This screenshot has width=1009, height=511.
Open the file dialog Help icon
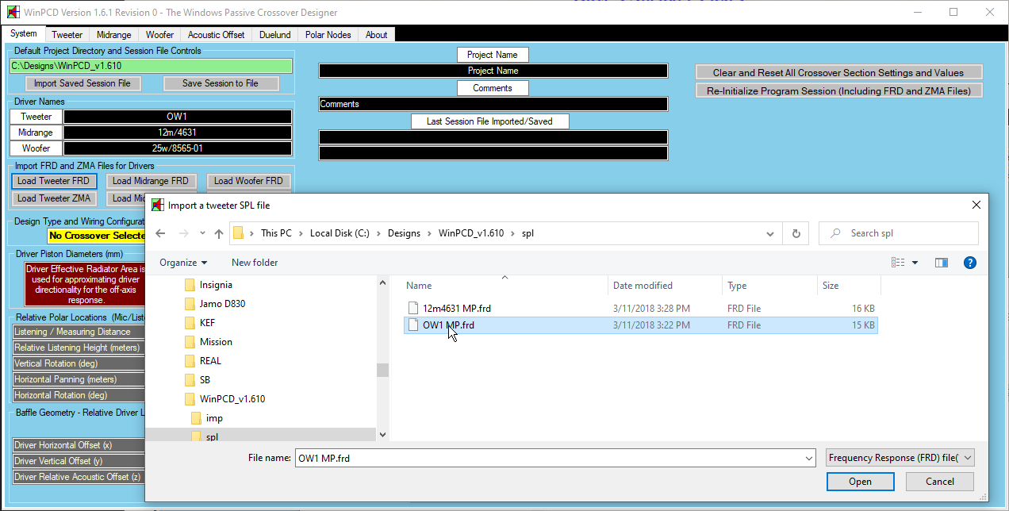pyautogui.click(x=969, y=263)
